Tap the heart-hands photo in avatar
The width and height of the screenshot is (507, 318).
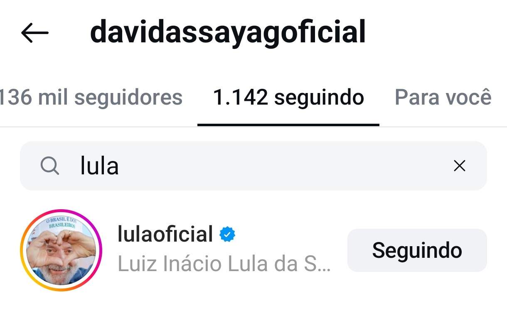pos(61,250)
